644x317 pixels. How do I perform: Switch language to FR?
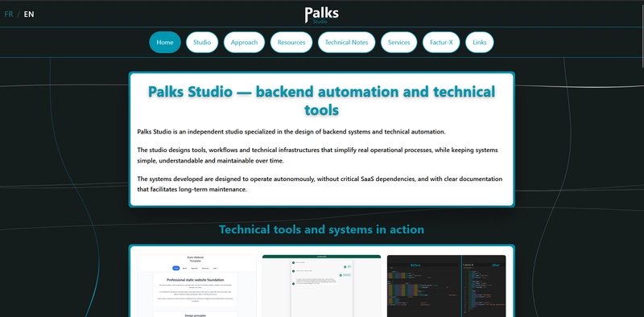[x=9, y=14]
